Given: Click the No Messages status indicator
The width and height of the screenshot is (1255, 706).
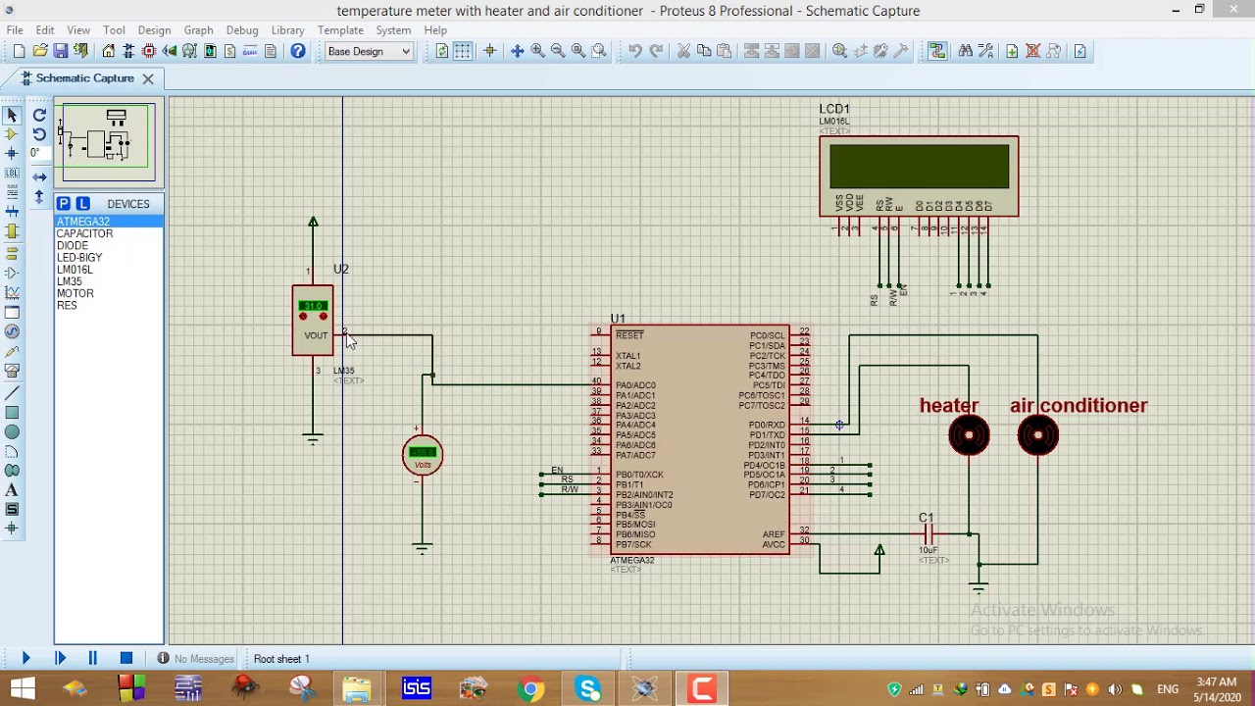Looking at the screenshot, I should pyautogui.click(x=196, y=659).
